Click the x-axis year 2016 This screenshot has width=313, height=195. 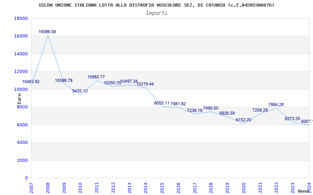pyautogui.click(x=178, y=188)
